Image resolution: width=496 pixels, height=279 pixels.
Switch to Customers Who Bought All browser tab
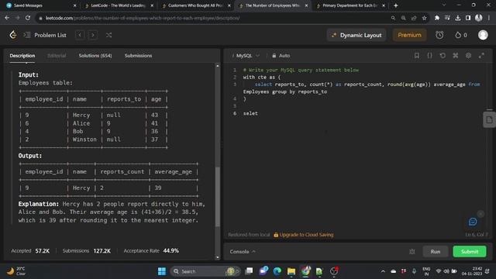tap(196, 5)
